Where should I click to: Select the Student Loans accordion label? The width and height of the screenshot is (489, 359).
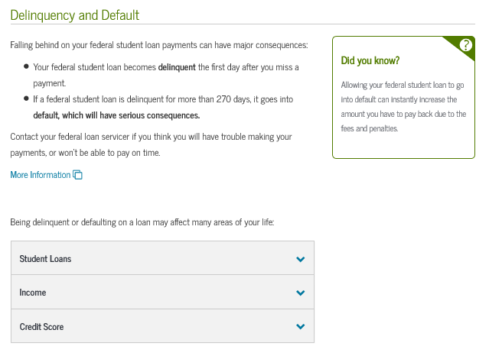(45, 259)
